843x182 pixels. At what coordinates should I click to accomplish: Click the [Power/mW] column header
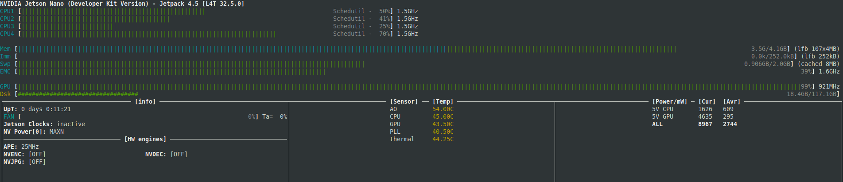[x=670, y=102]
